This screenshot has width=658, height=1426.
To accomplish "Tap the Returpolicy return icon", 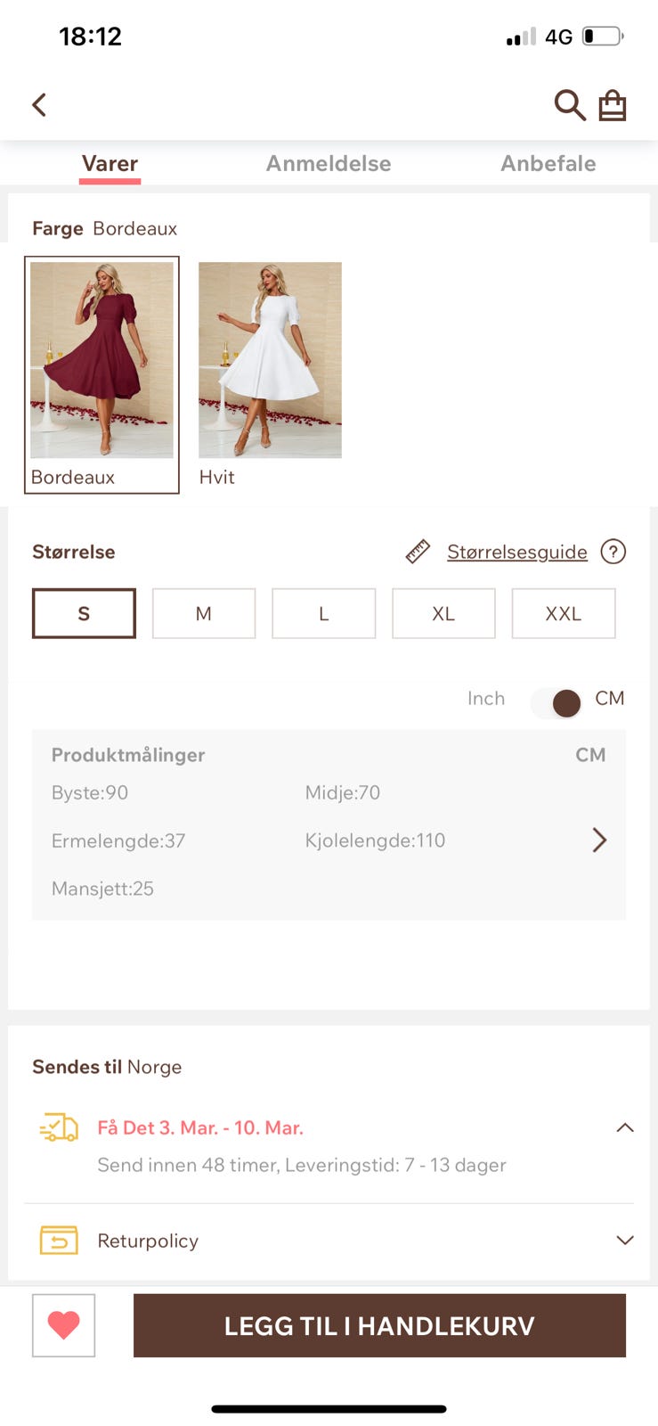I will point(59,1240).
